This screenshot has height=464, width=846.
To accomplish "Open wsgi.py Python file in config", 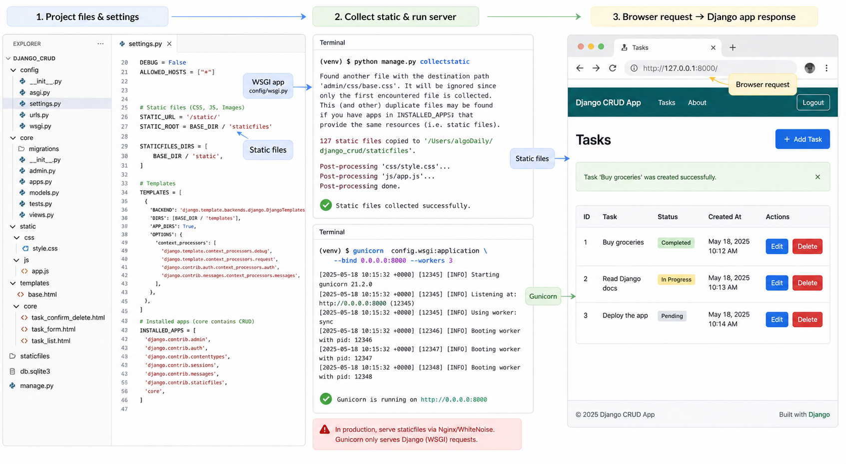I will pos(40,126).
